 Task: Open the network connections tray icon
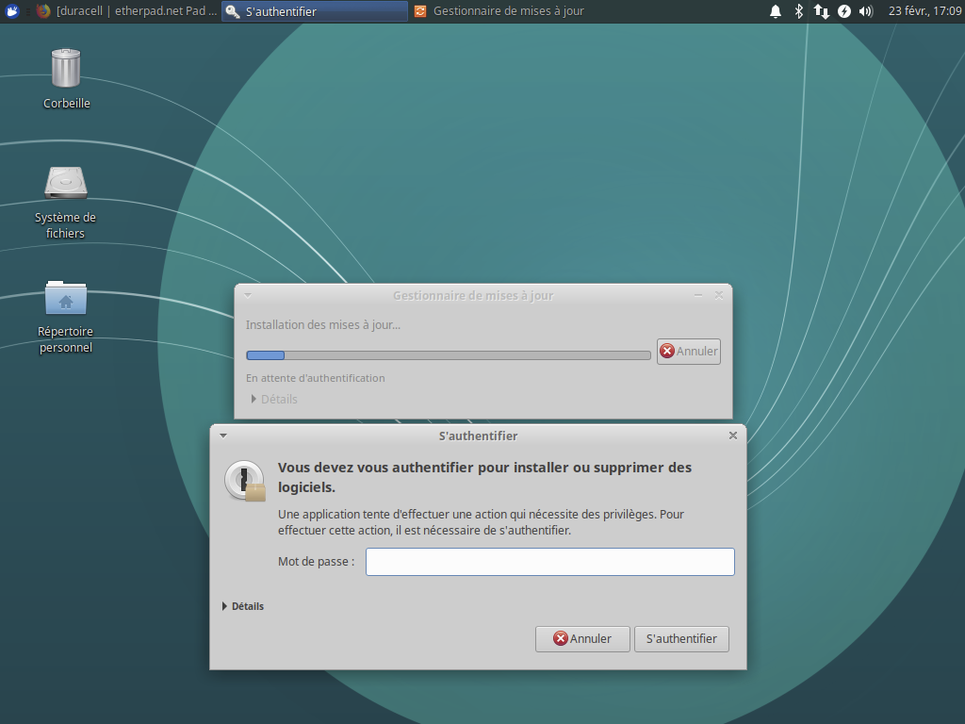point(822,11)
